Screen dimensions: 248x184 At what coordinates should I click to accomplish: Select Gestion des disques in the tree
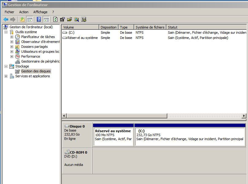(x=36, y=71)
